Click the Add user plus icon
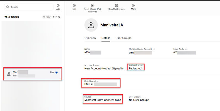Image resolution: width=220 pixels, height=111 pixels. tap(58, 6)
